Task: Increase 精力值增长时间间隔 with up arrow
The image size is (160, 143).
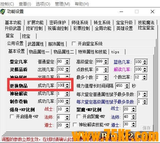Action: pos(127,84)
